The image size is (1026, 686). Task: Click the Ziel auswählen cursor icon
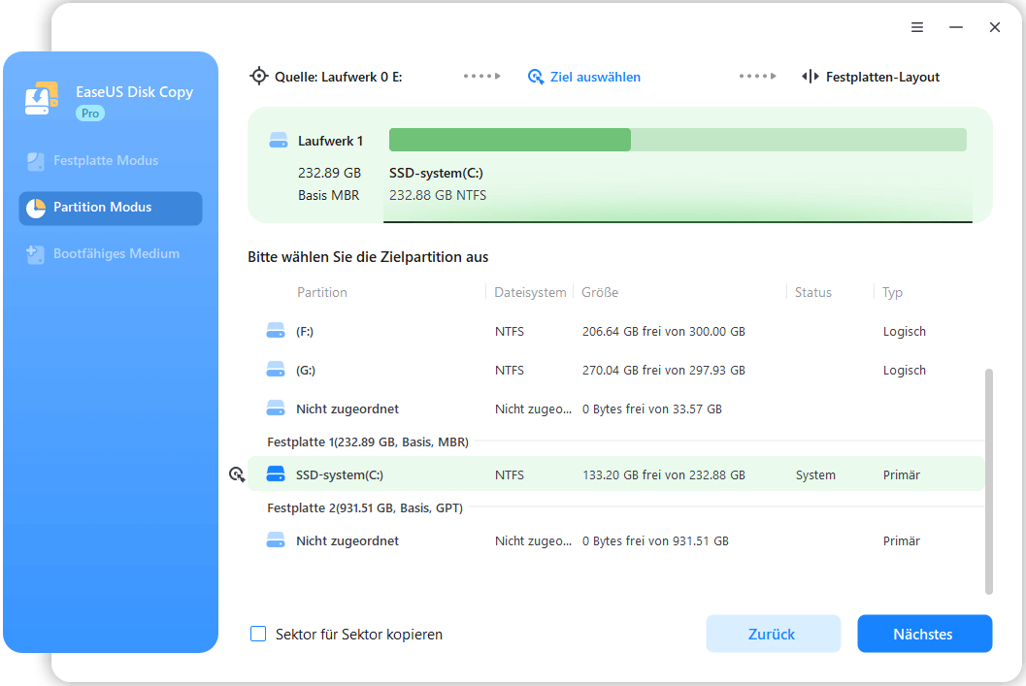(x=535, y=78)
